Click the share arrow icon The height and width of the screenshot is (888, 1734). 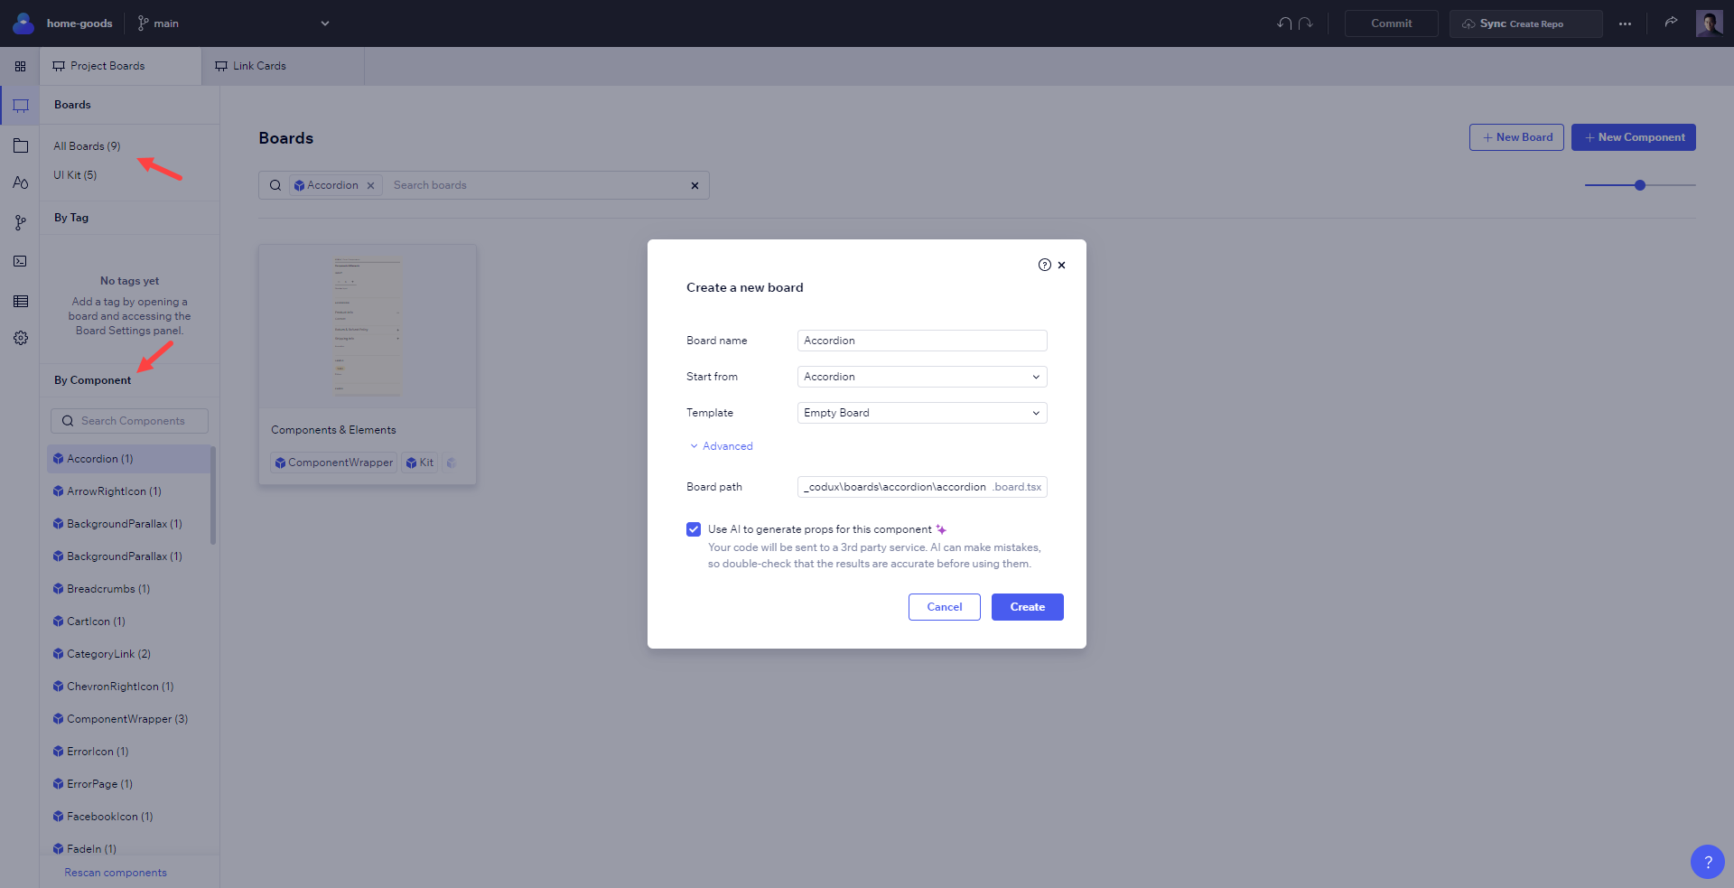pos(1671,23)
